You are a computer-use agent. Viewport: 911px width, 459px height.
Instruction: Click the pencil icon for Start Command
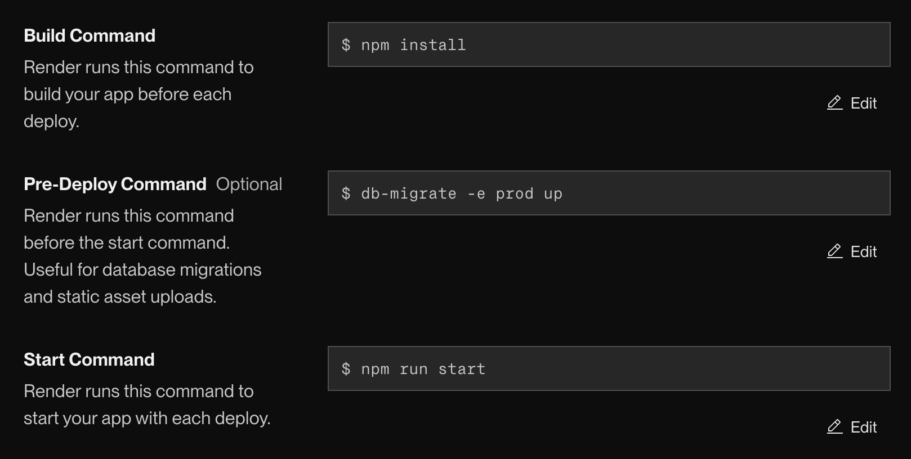[x=834, y=427]
